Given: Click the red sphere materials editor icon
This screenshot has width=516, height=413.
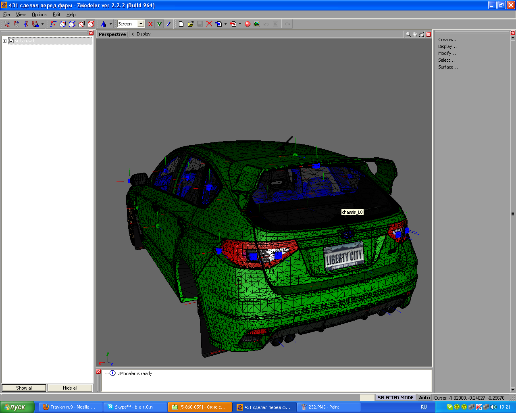Looking at the screenshot, I should point(248,24).
